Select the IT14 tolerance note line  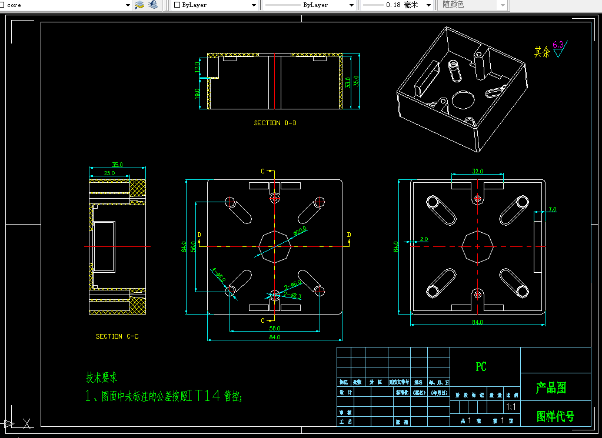tap(164, 396)
